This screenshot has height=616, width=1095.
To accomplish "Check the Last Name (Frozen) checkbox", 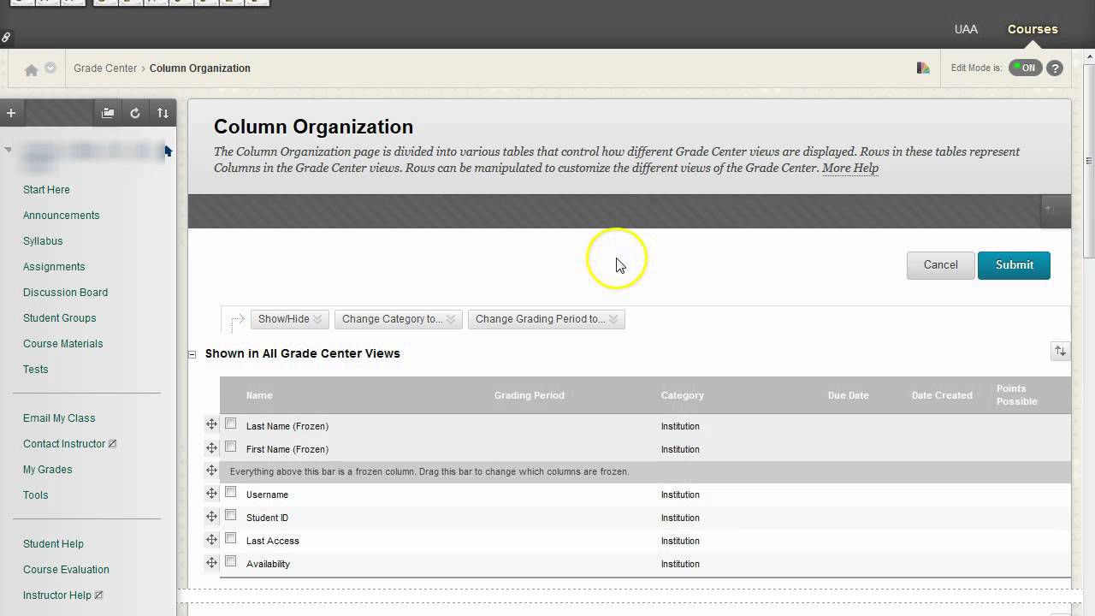I will click(x=230, y=423).
